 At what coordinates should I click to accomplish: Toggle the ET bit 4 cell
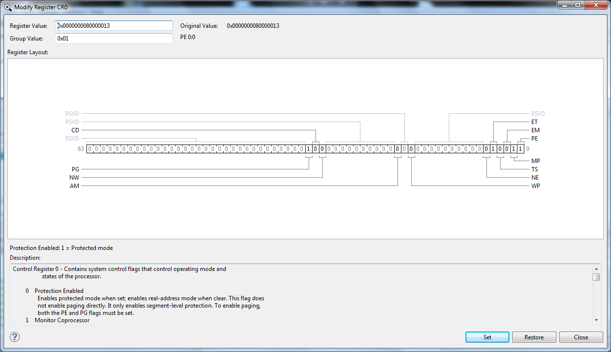click(x=493, y=149)
